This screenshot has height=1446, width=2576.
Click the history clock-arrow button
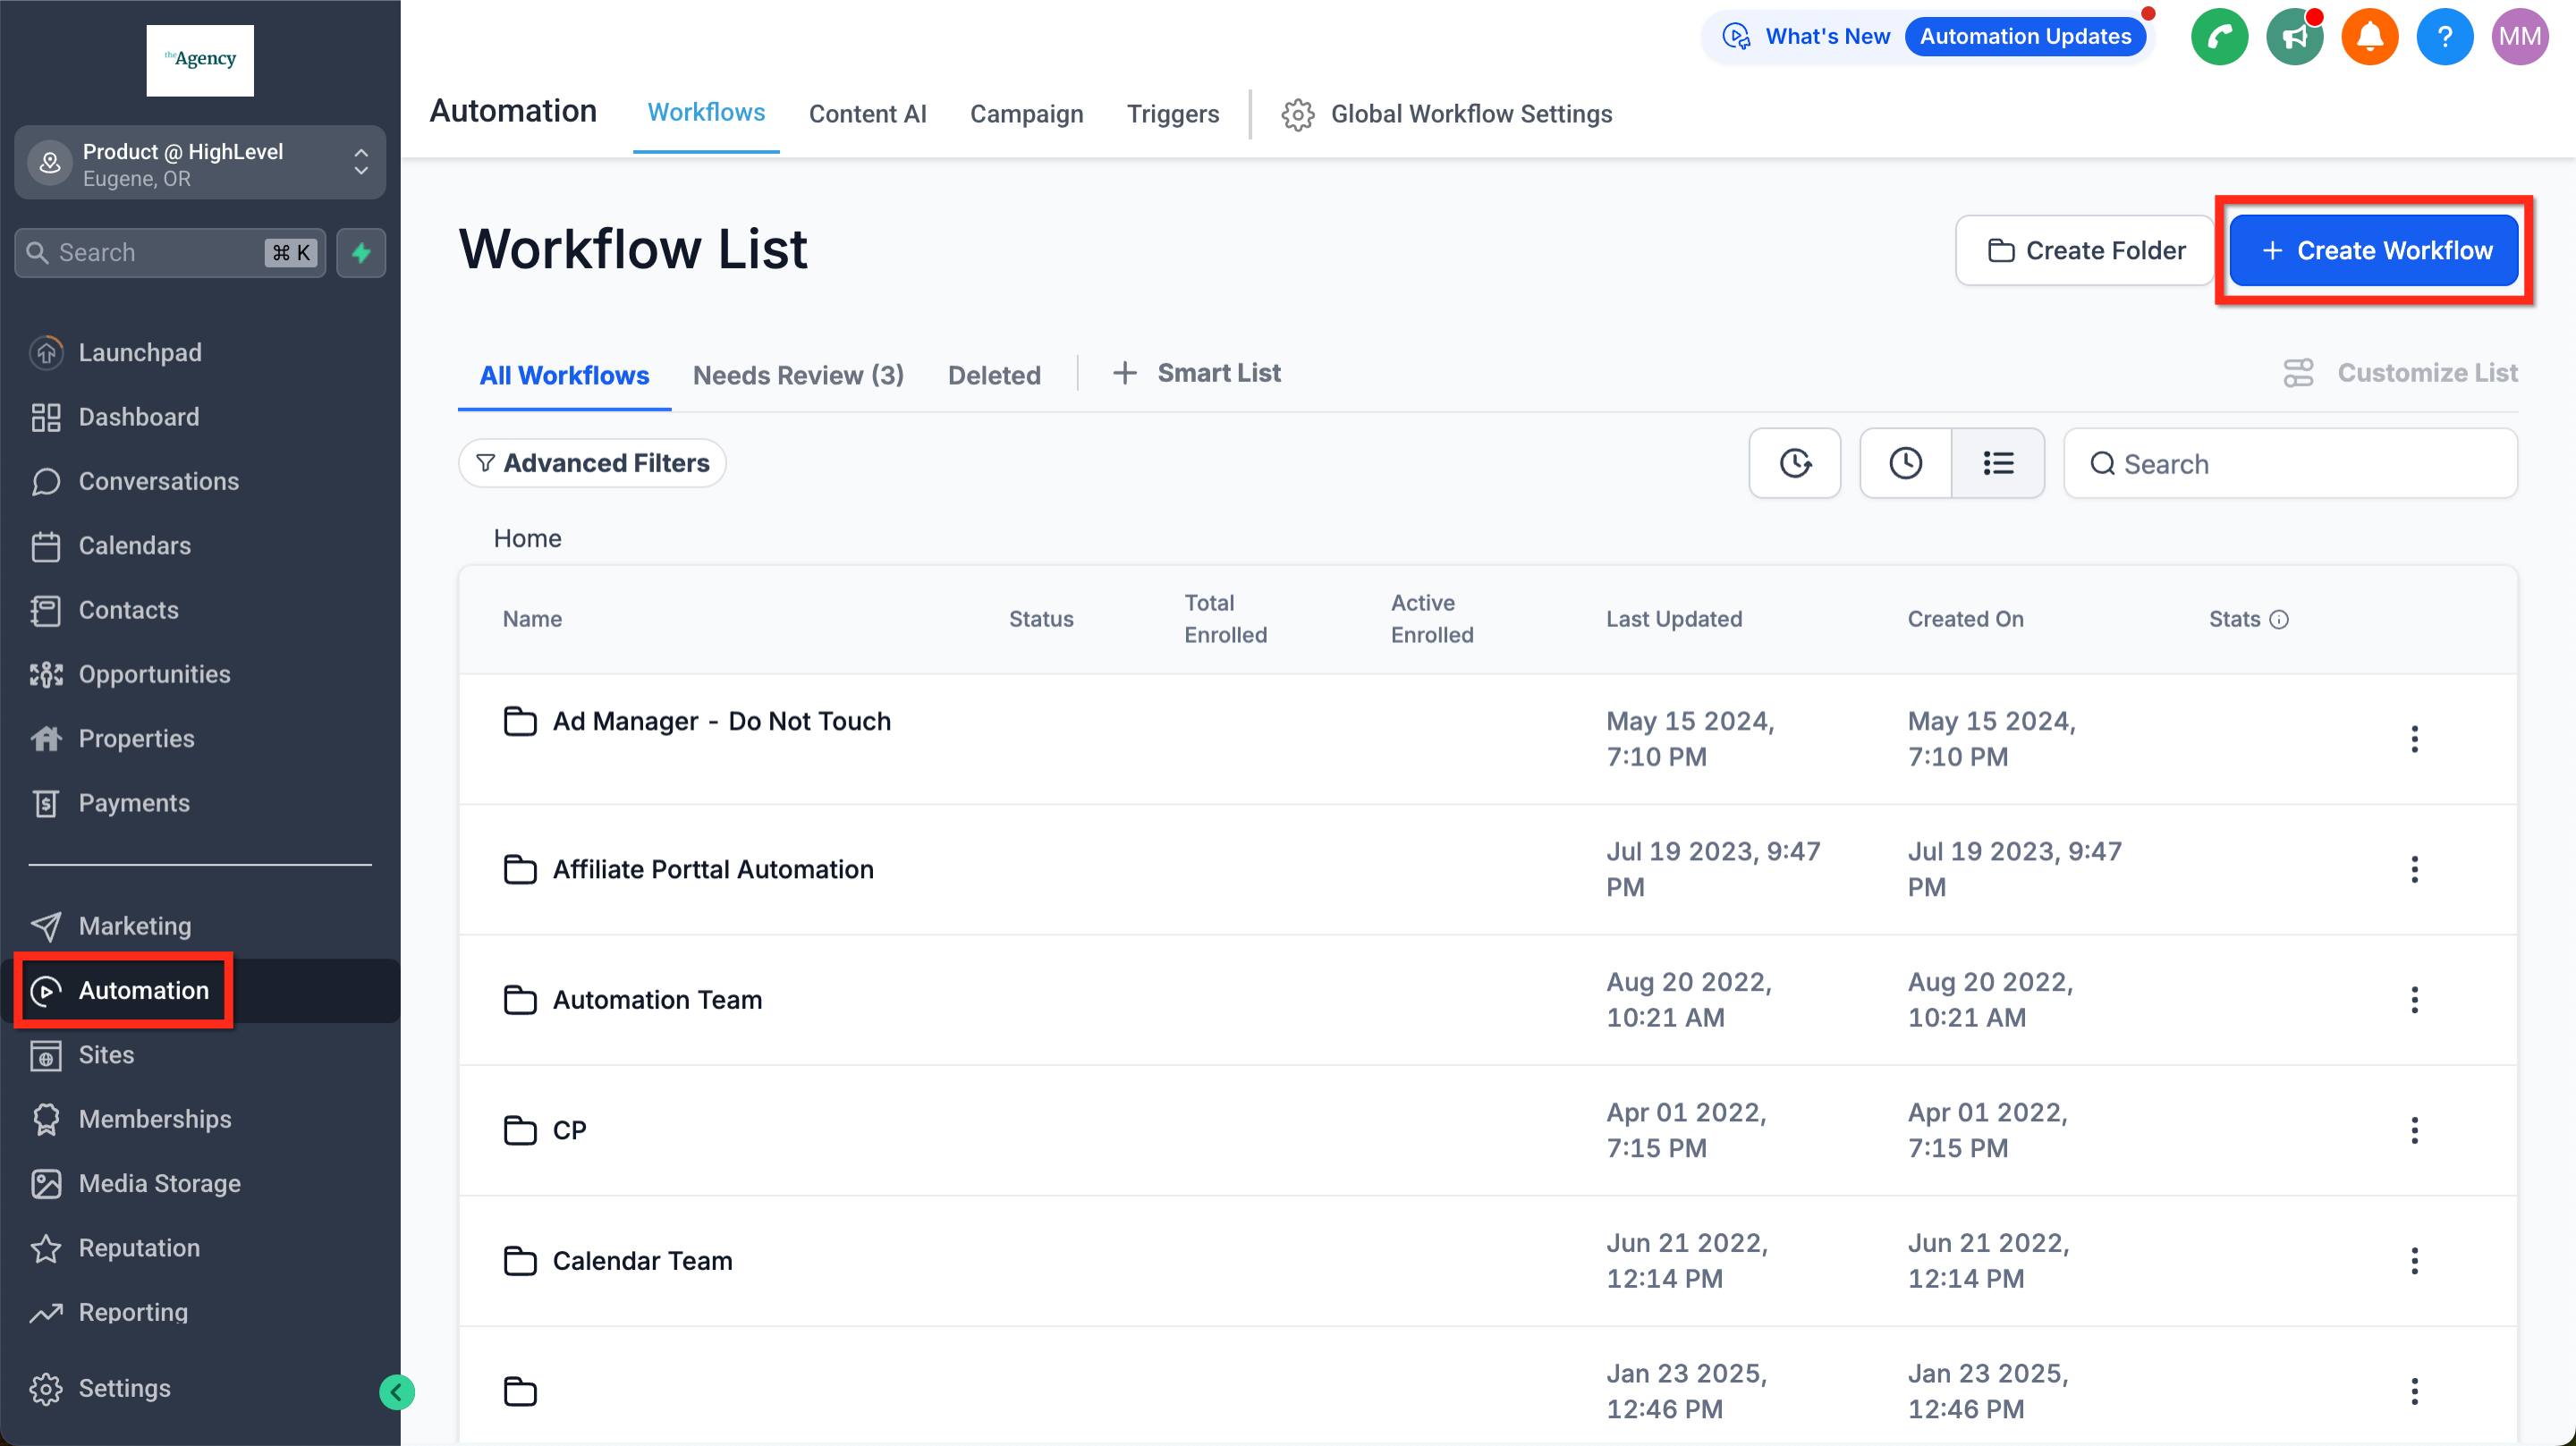coord(1794,463)
